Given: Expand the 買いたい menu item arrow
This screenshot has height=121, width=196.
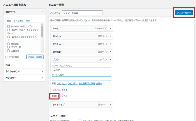Looking at the screenshot, I should coord(110,36).
